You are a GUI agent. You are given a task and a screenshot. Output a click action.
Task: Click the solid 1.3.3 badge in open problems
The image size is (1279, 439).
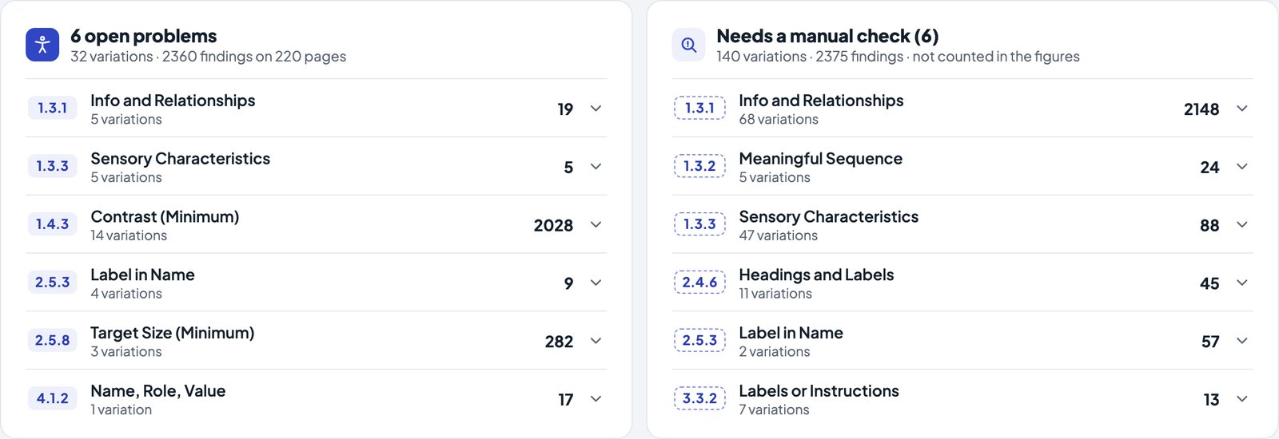click(52, 166)
